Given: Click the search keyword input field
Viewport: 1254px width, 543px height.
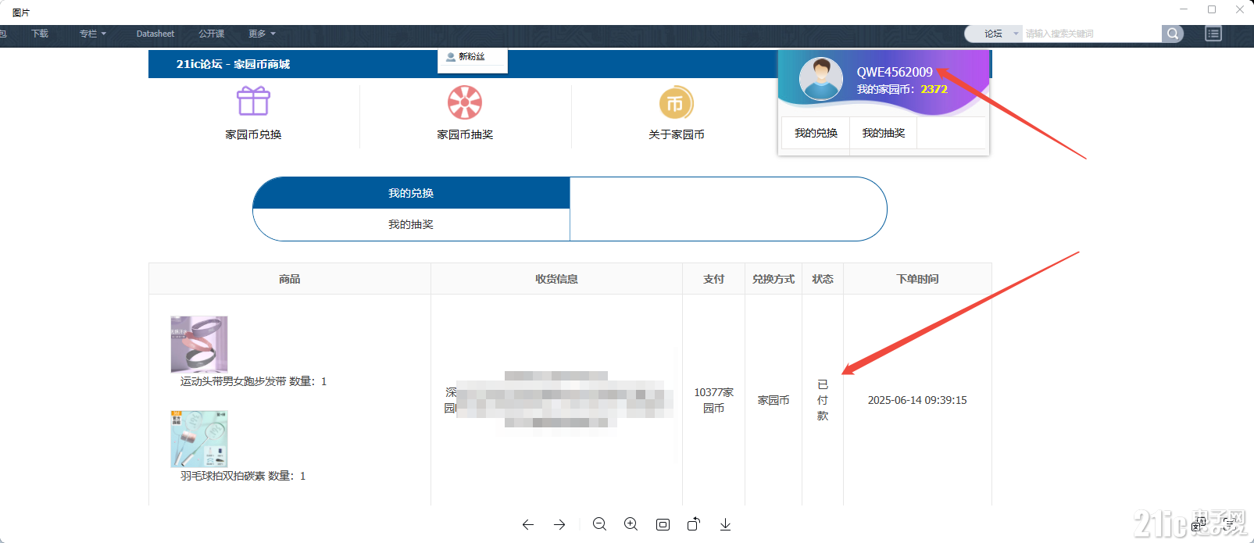Looking at the screenshot, I should (x=1091, y=34).
